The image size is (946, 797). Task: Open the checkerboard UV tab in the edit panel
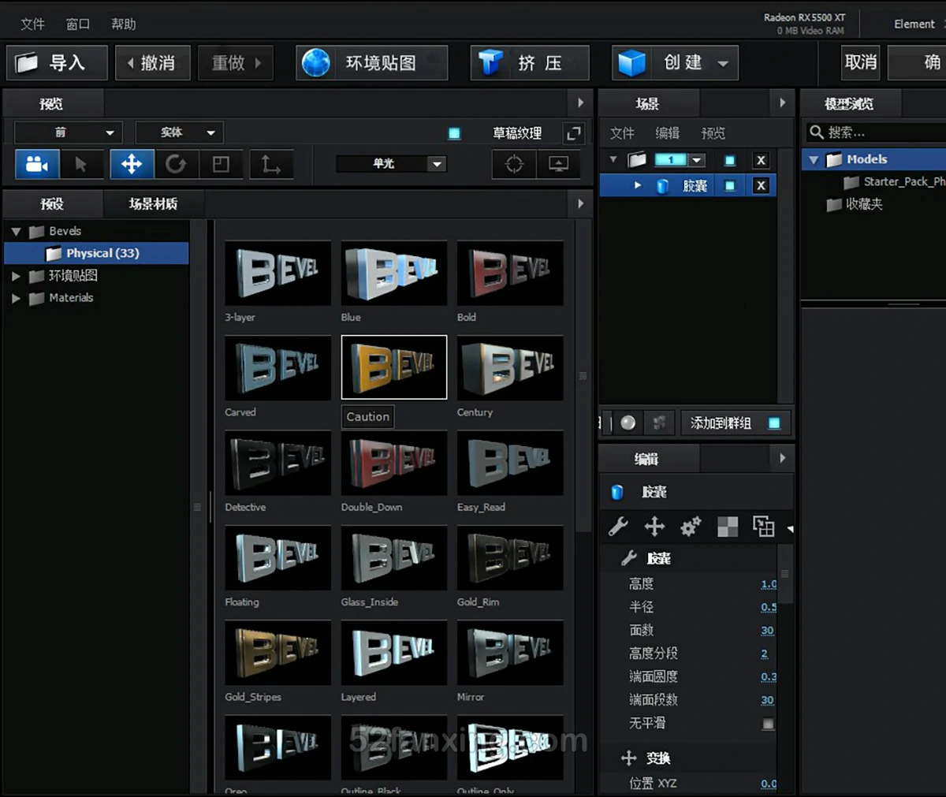pyautogui.click(x=728, y=526)
